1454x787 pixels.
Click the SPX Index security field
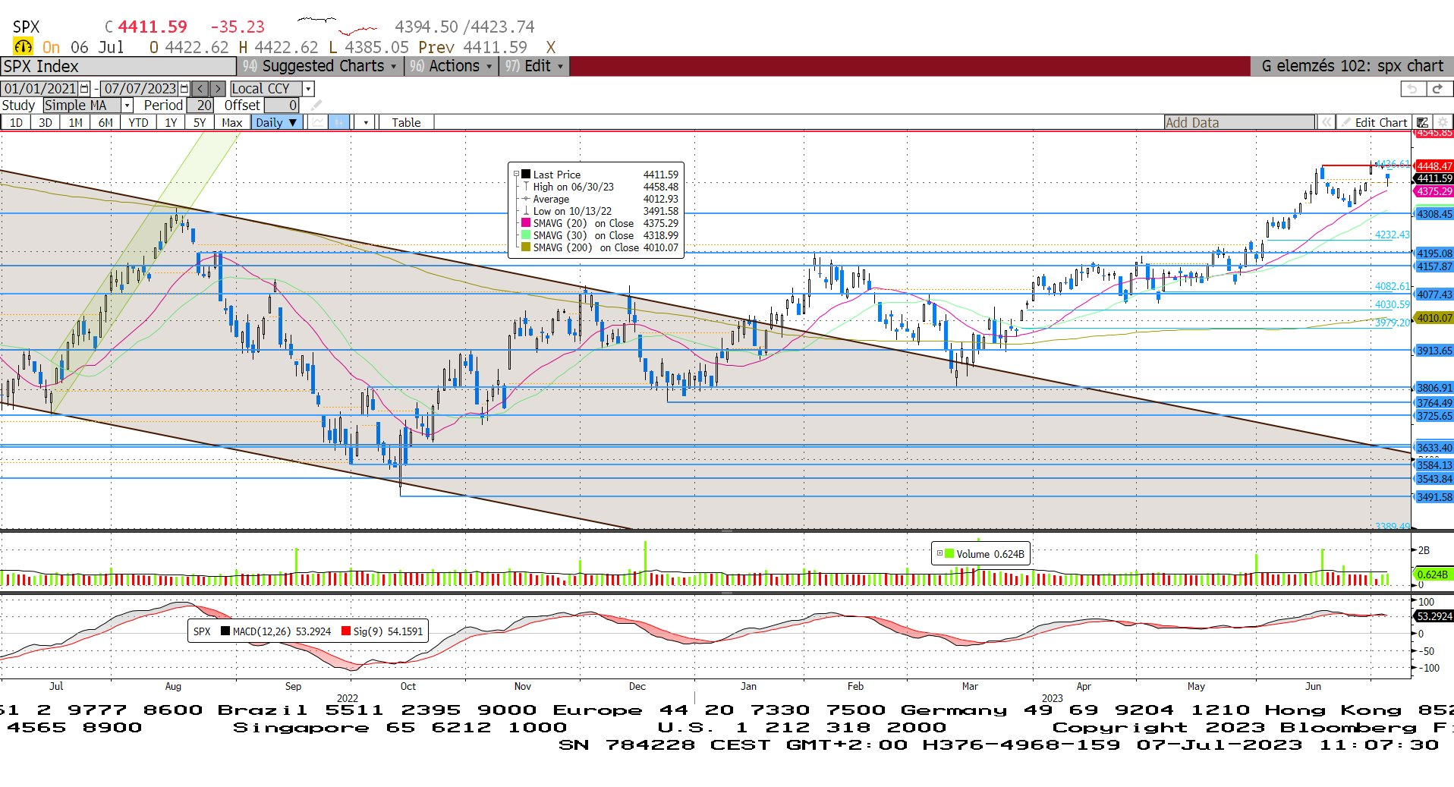pyautogui.click(x=118, y=66)
